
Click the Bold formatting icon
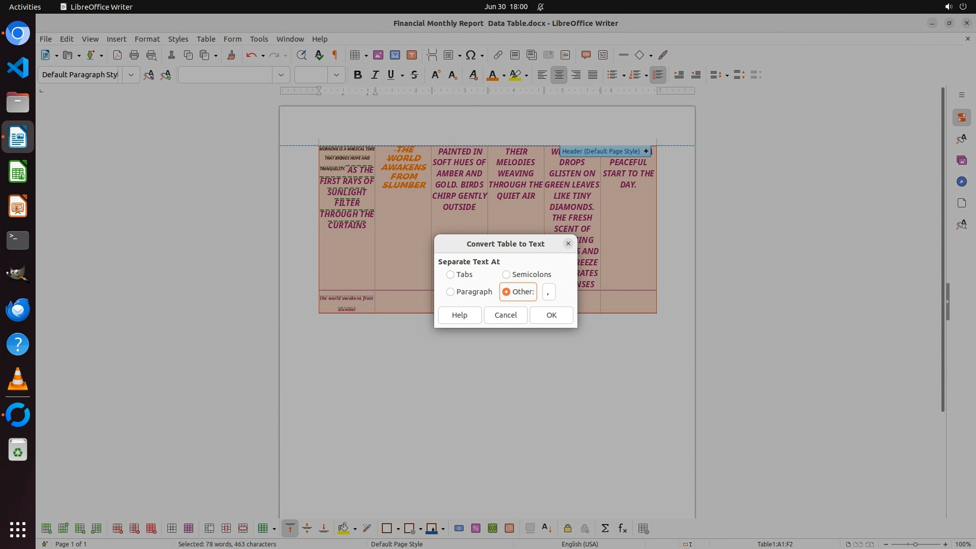[357, 75]
